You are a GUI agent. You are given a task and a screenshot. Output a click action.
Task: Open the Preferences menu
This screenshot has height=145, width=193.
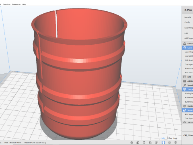click(x=16, y=4)
